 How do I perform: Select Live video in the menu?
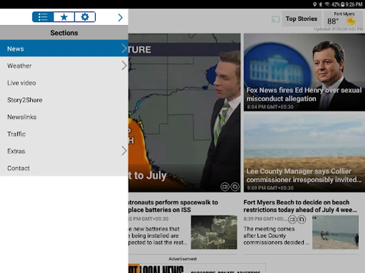coord(64,83)
